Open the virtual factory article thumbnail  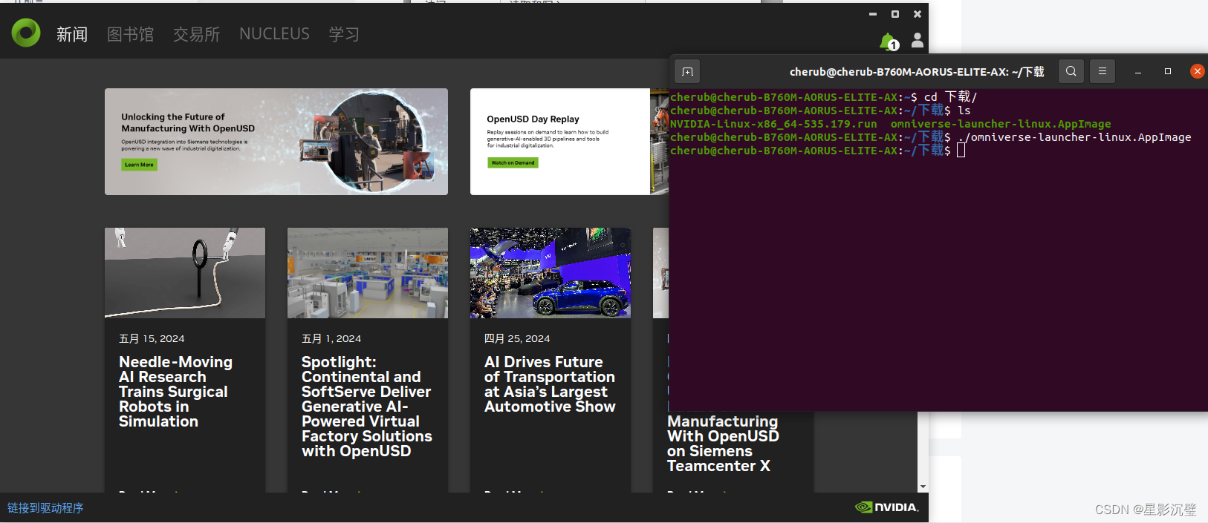point(368,273)
